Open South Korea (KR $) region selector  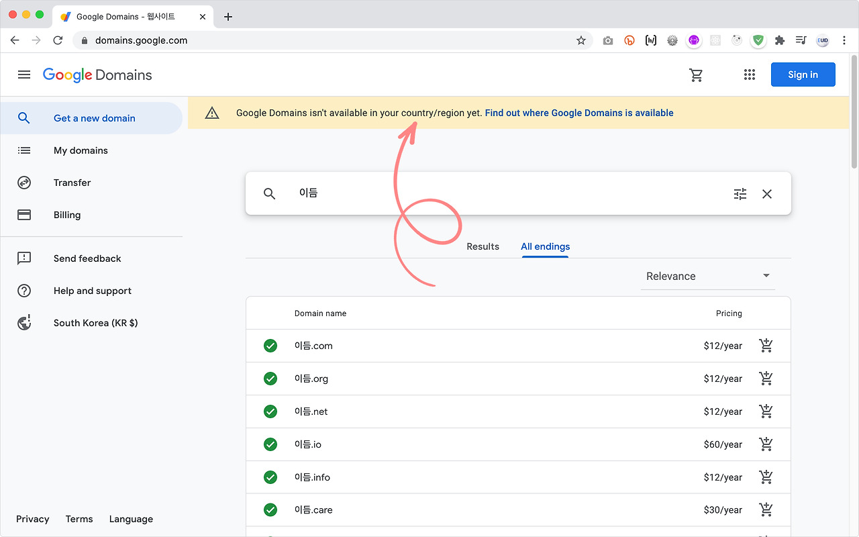point(95,323)
